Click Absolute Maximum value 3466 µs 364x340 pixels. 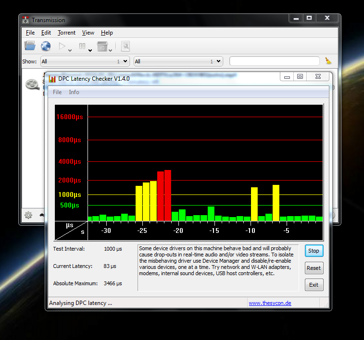click(113, 283)
